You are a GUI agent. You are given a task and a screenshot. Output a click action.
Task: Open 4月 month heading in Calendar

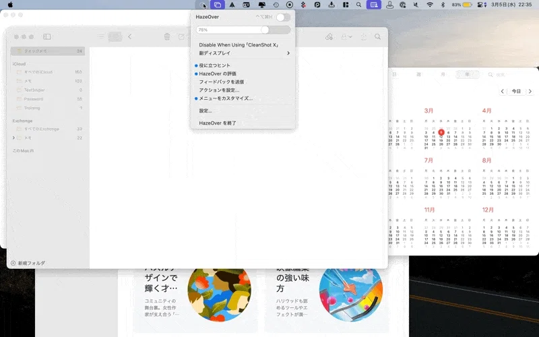pyautogui.click(x=486, y=111)
